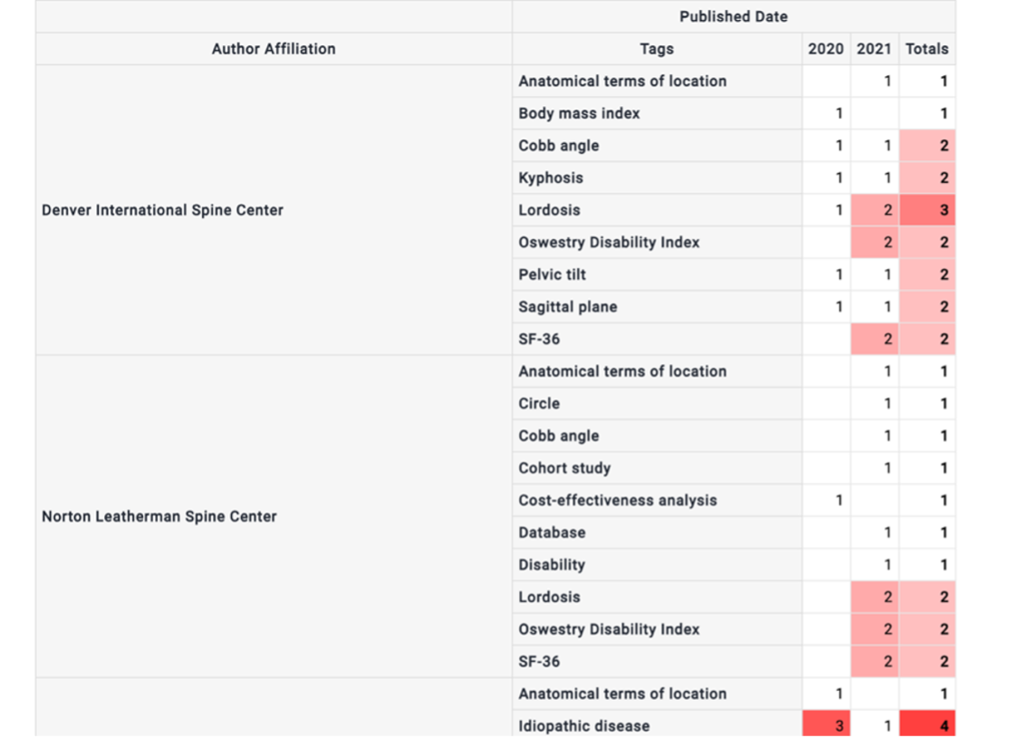This screenshot has width=1029, height=738.
Task: Click the Idiopathic disease 2020 cell showing 3
Action: pyautogui.click(x=826, y=725)
